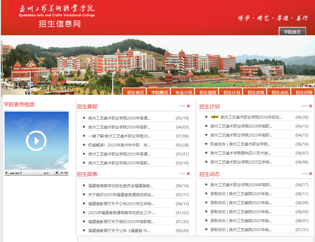Open the 泉州工艺美术学院面向四川艺术类 link

pyautogui.click(x=241, y=153)
